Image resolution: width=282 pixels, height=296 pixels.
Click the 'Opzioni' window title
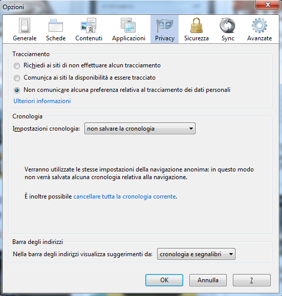pos(13,7)
